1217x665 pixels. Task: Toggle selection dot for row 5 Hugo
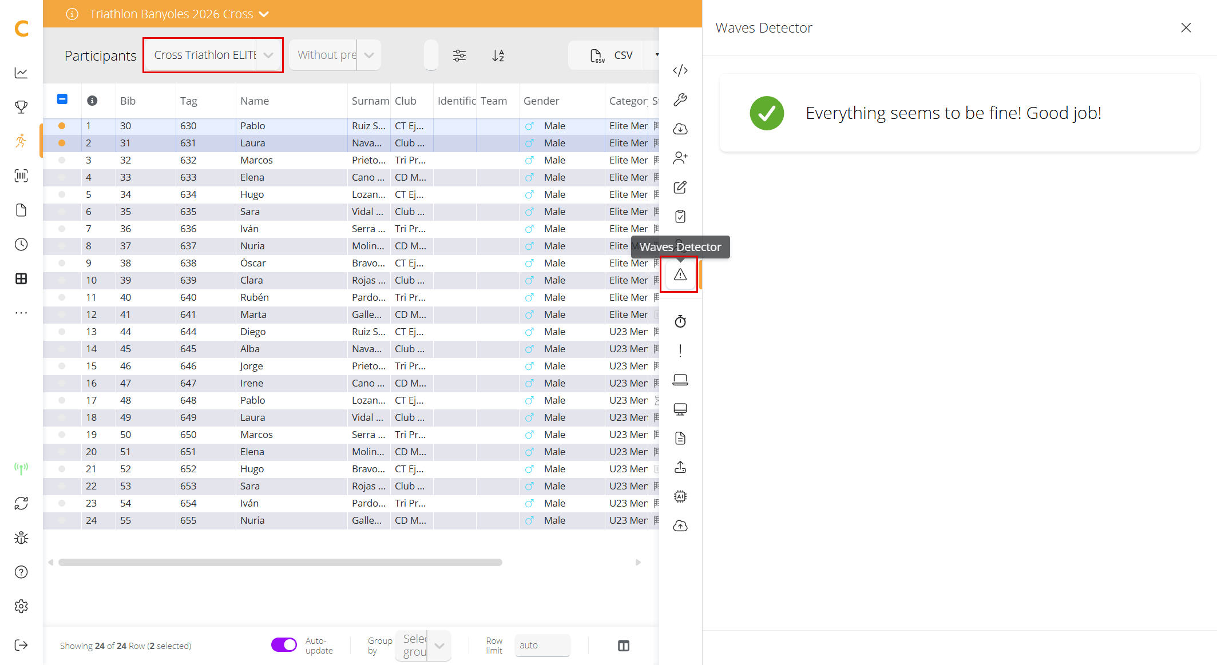62,194
